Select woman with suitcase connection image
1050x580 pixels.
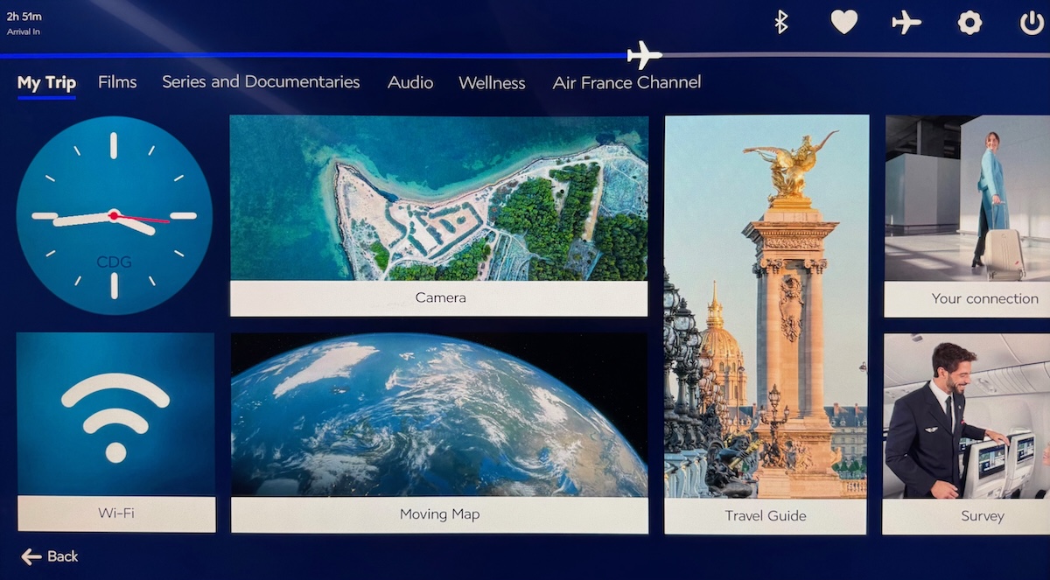pos(968,198)
